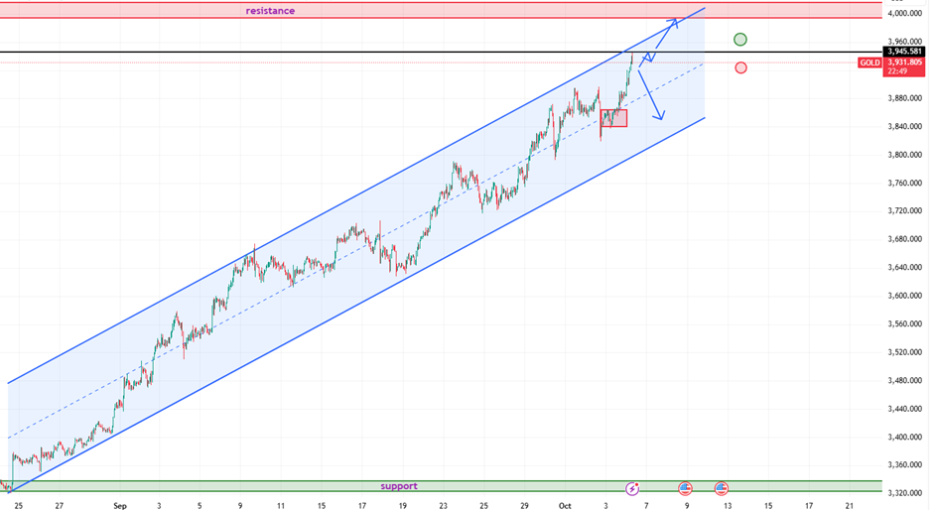Click the 3,320.000 price axis level

tap(904, 492)
